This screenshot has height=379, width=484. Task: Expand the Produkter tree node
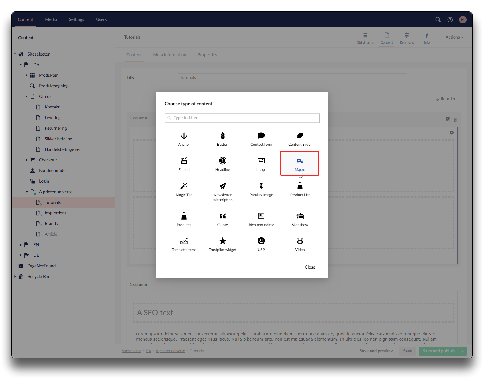(27, 75)
